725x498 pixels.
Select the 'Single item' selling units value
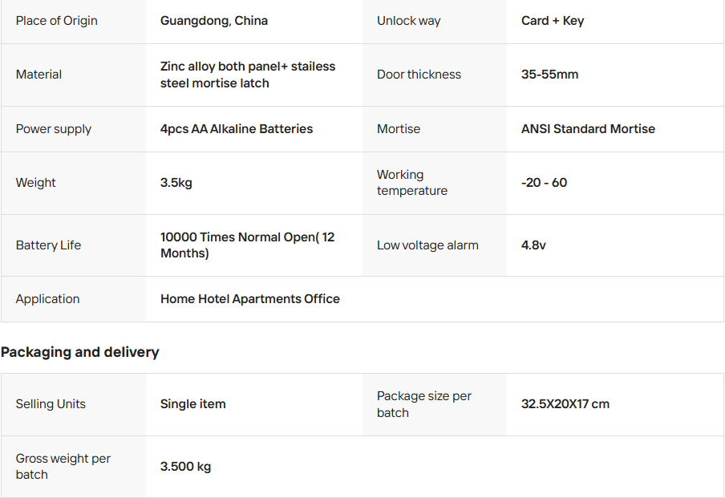pos(193,404)
